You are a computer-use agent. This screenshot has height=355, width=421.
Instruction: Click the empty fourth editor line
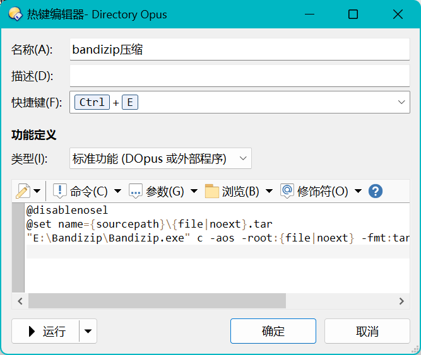click(x=218, y=252)
